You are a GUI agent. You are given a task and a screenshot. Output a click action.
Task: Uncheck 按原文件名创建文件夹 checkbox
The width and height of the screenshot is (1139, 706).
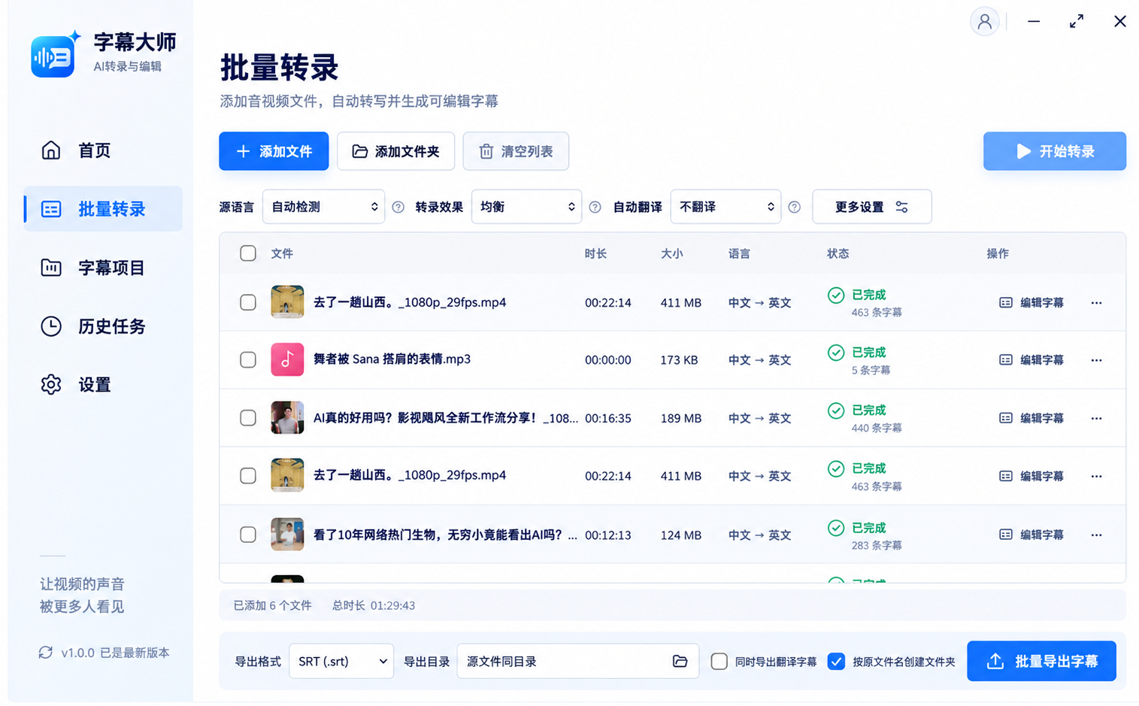point(836,662)
